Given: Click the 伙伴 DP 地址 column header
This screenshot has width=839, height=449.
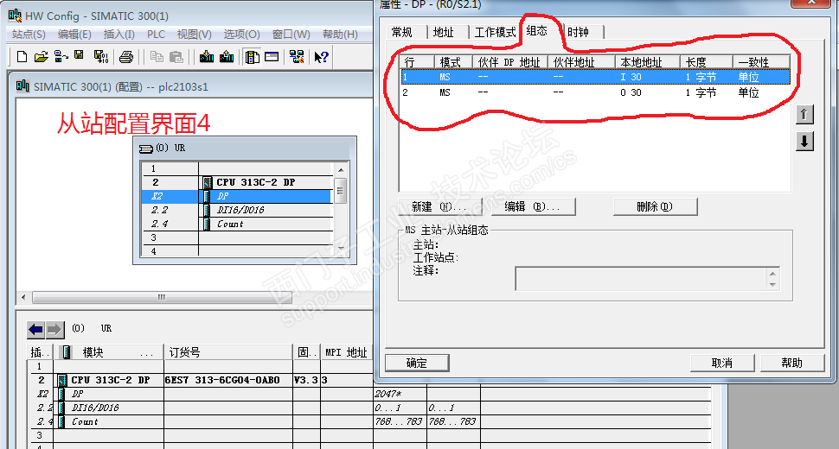Looking at the screenshot, I should [x=510, y=62].
